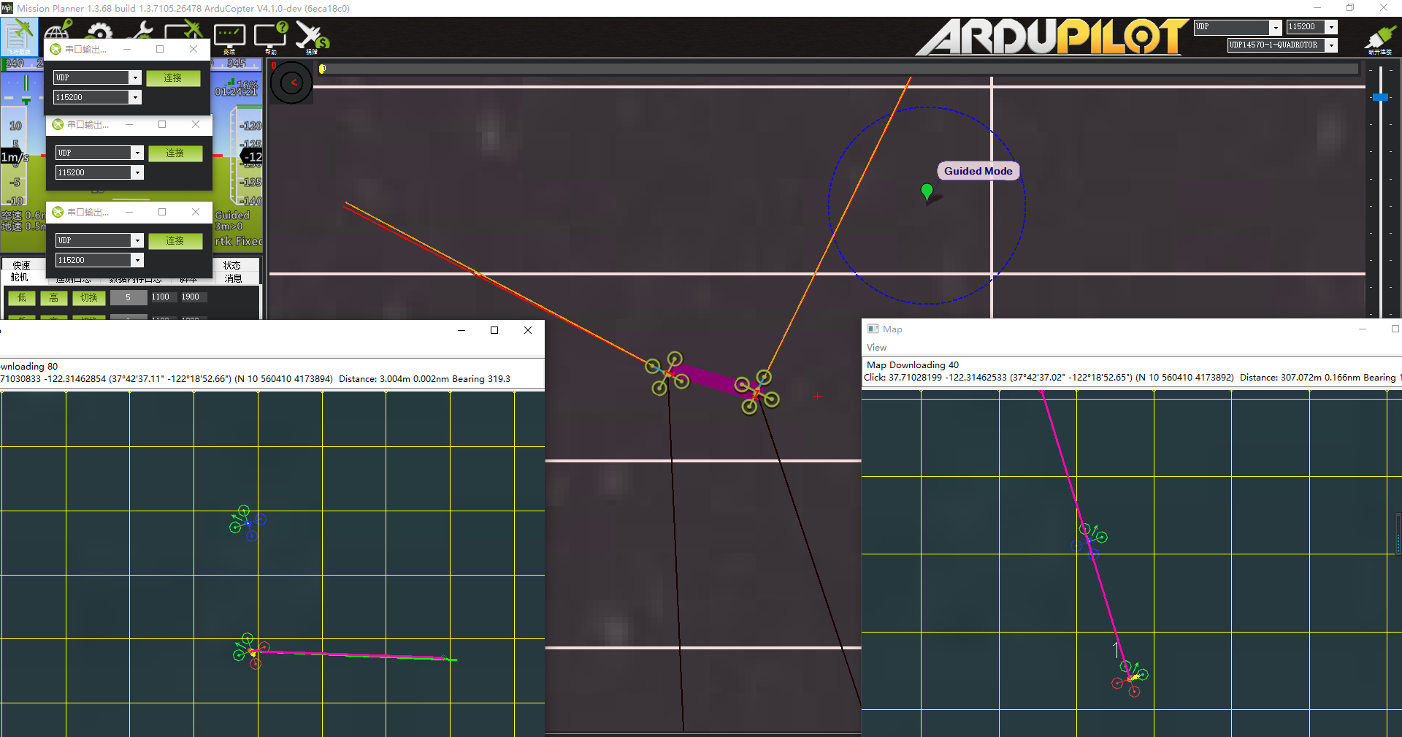This screenshot has height=737, width=1402.
Task: Switch to the 快速 (Quick) tab
Action: pos(22,265)
